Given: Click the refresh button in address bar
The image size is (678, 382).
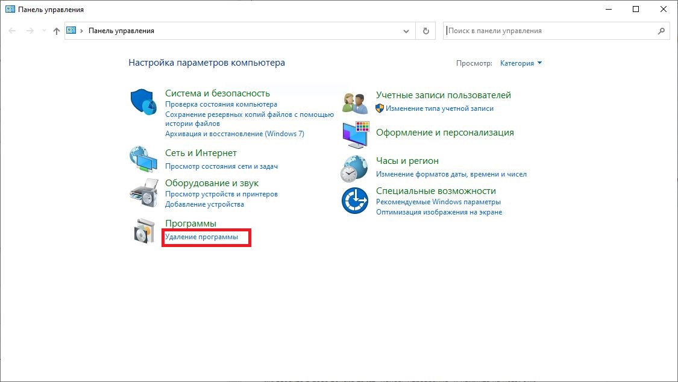Looking at the screenshot, I should coord(426,31).
